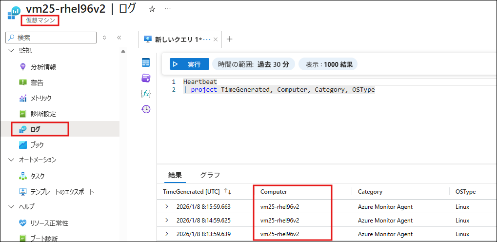Open ブート診断 boot diagnostics
497x242 pixels.
point(44,239)
